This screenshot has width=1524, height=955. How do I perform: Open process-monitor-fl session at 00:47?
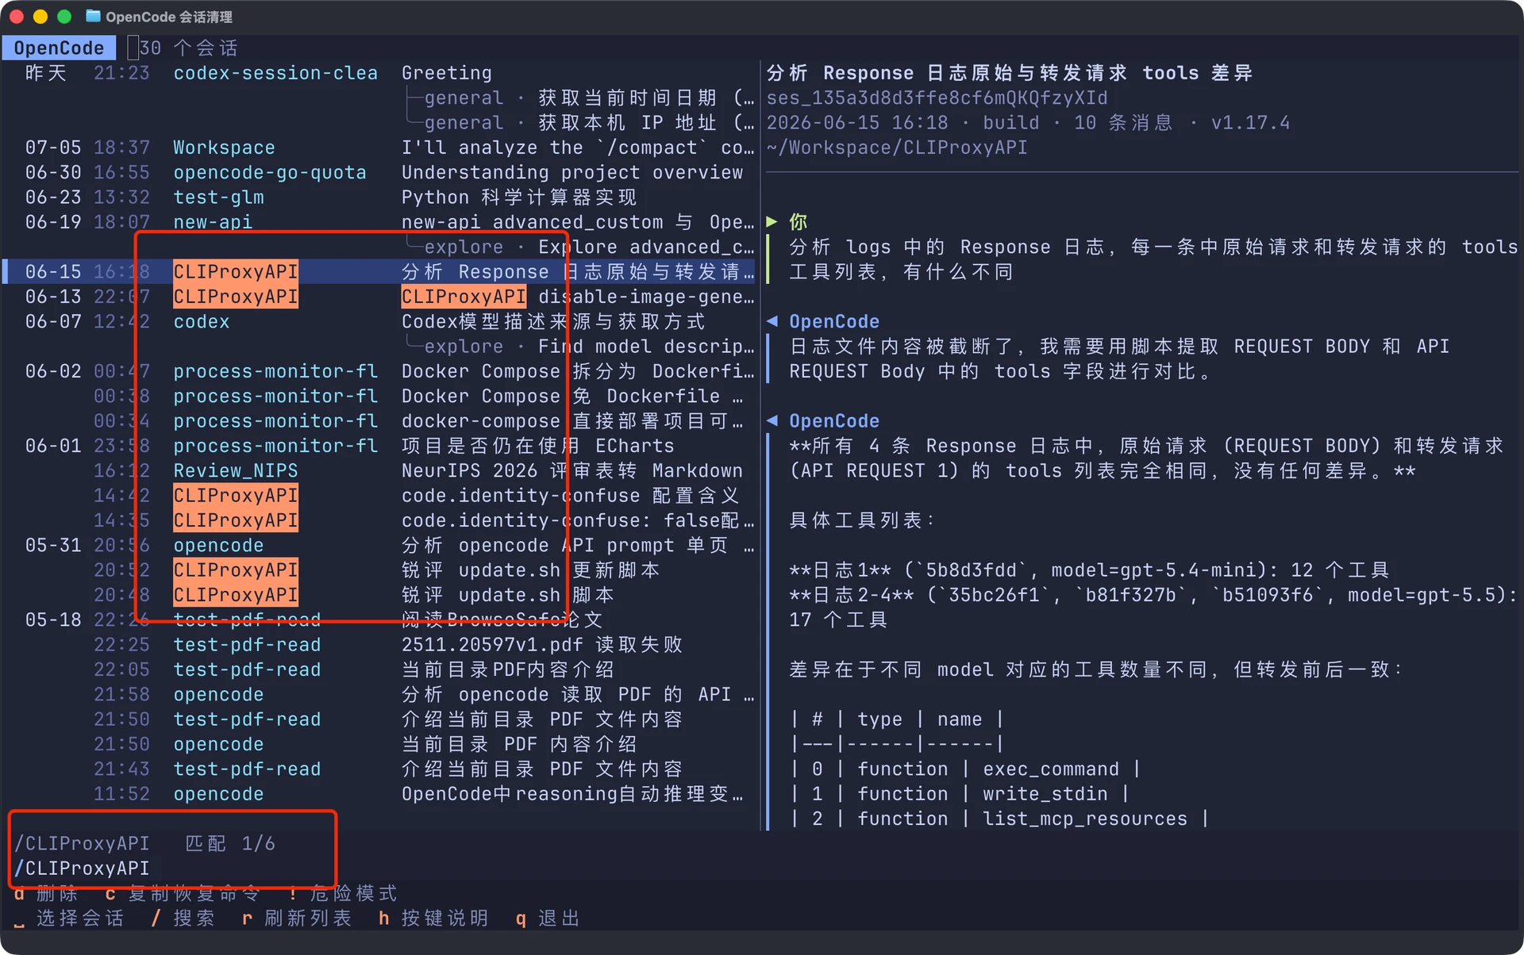click(x=379, y=371)
